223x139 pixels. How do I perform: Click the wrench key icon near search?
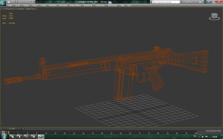pyautogui.click(x=187, y=2)
